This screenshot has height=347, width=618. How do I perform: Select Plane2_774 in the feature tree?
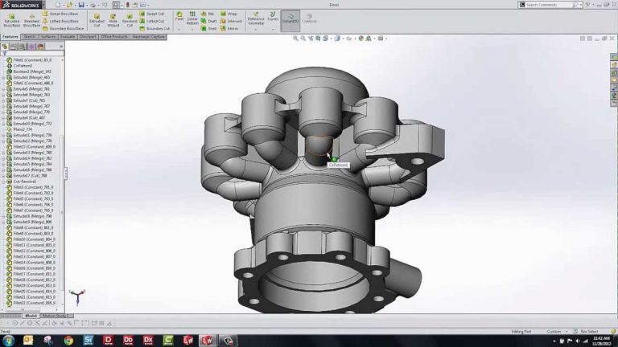(x=23, y=129)
